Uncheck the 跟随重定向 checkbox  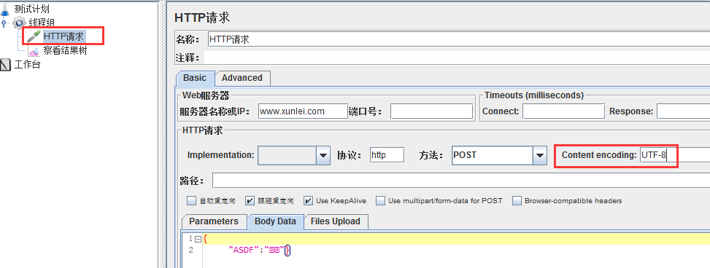pos(250,201)
